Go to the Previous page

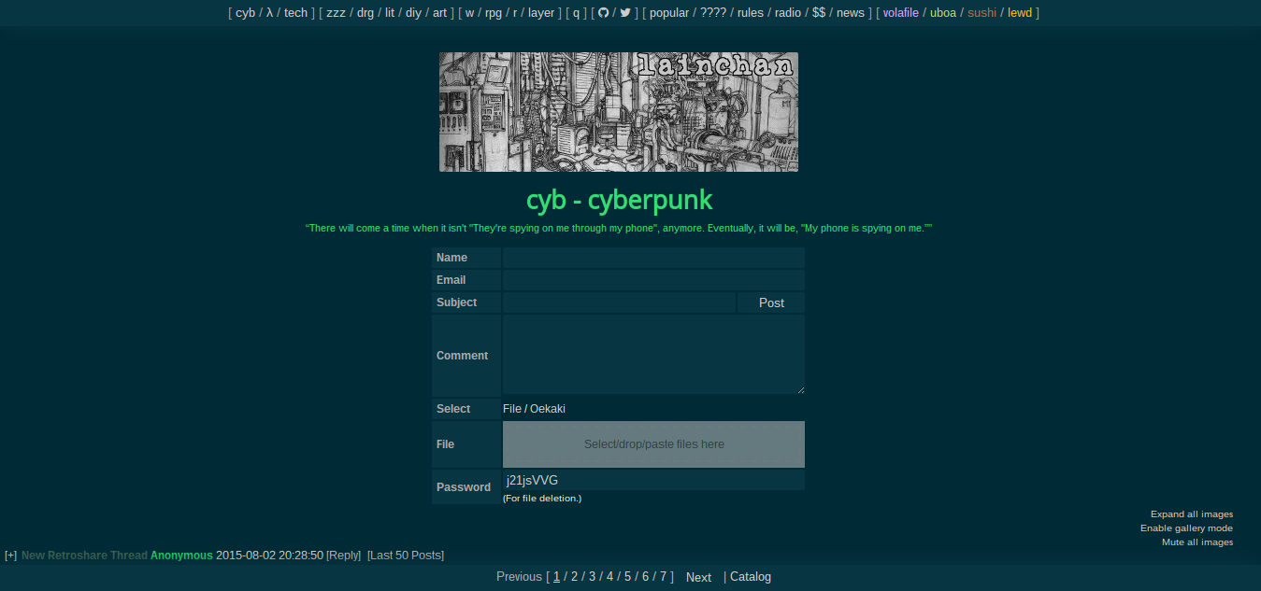519,577
